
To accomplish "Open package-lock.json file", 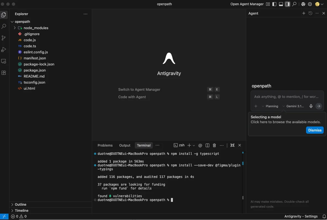I will (x=39, y=64).
